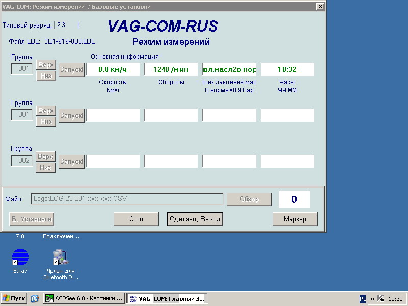Select the 10:32 clock value
408x306 pixels.
click(287, 69)
